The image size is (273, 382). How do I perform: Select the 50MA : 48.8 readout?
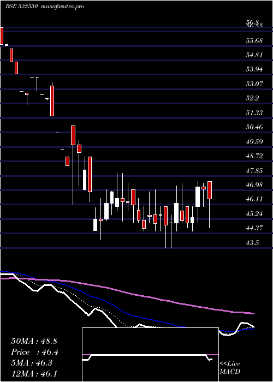coord(34,341)
